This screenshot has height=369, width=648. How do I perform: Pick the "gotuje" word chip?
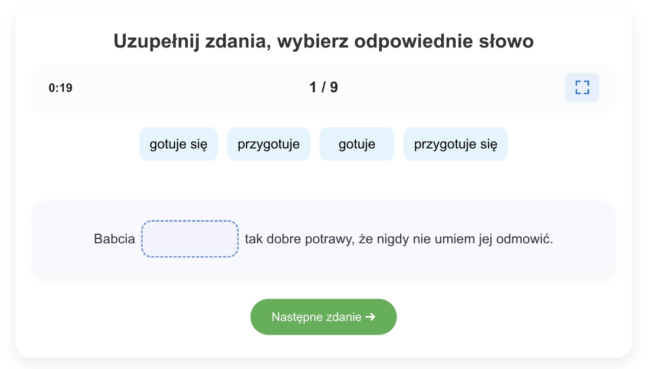pos(357,144)
